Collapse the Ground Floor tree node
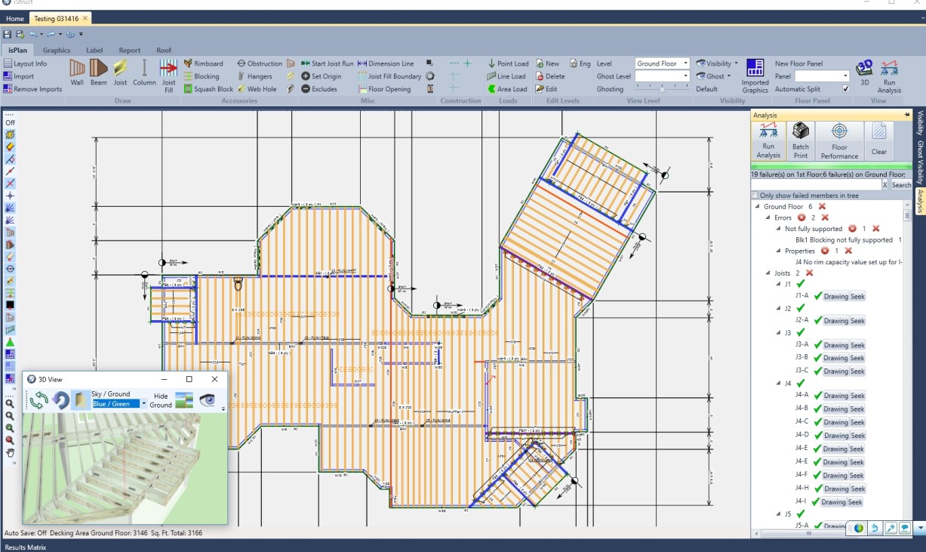 (x=756, y=206)
